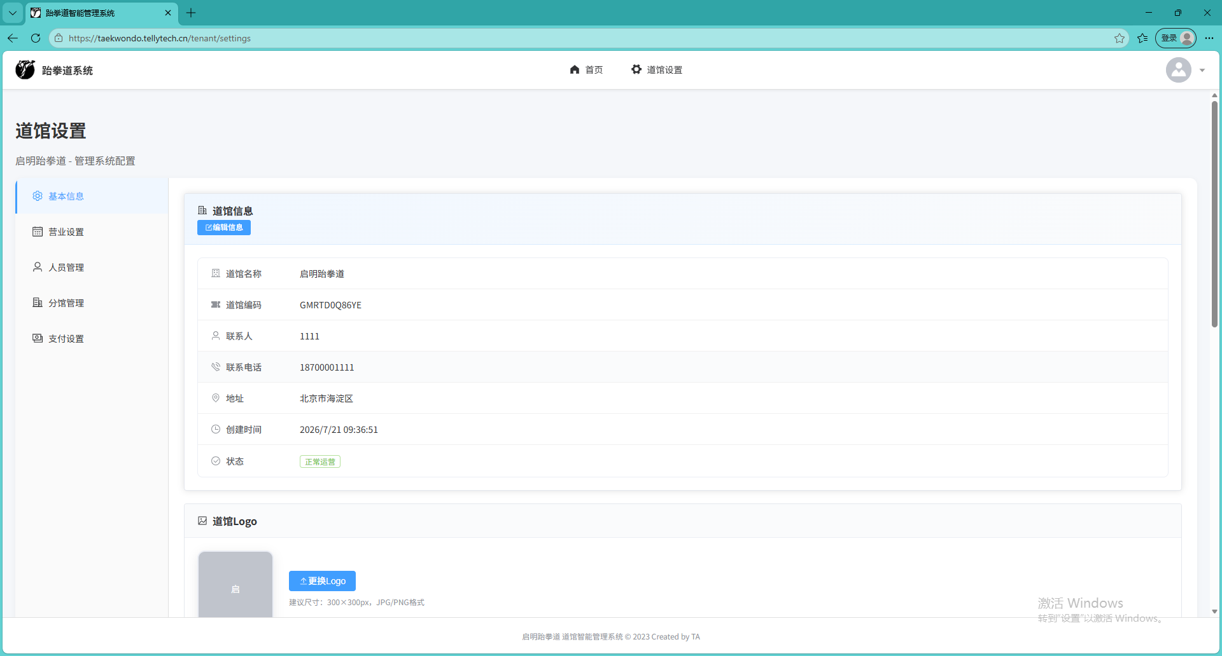Click the taekwondo system logo icon
The height and width of the screenshot is (656, 1222).
(25, 69)
